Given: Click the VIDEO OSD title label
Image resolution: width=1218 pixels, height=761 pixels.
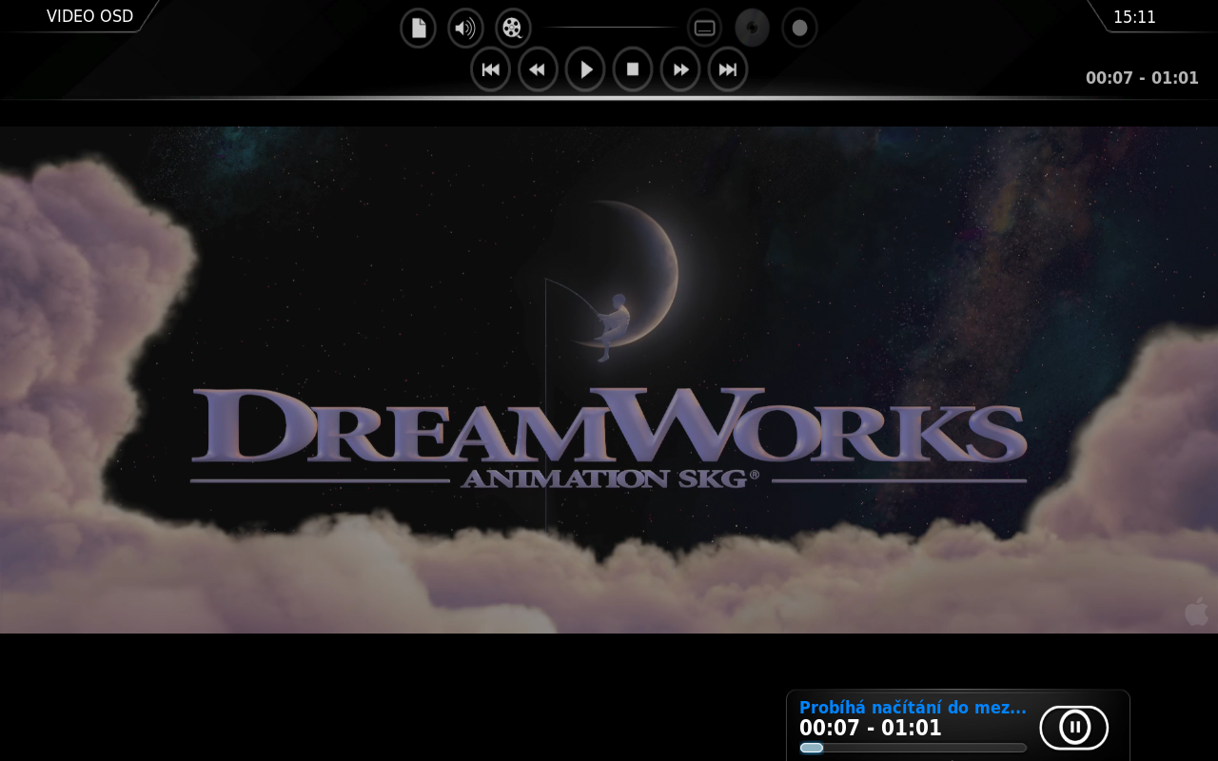Looking at the screenshot, I should point(89,16).
